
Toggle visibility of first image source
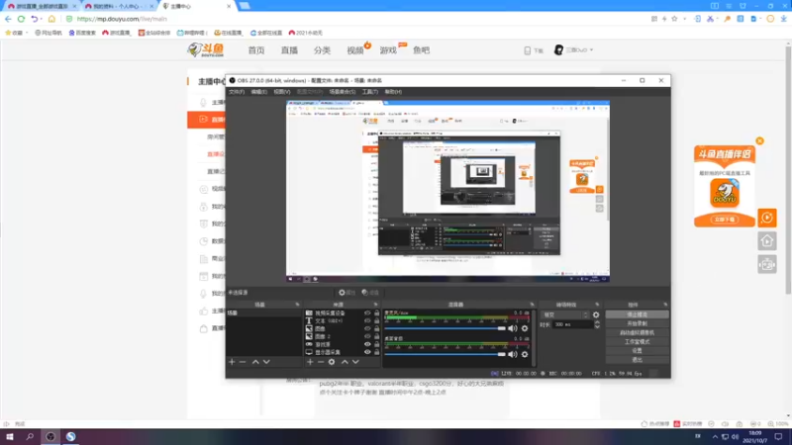coord(367,328)
